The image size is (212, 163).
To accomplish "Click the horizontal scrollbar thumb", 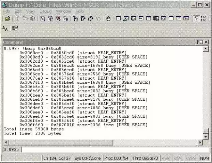I will 61,142.
